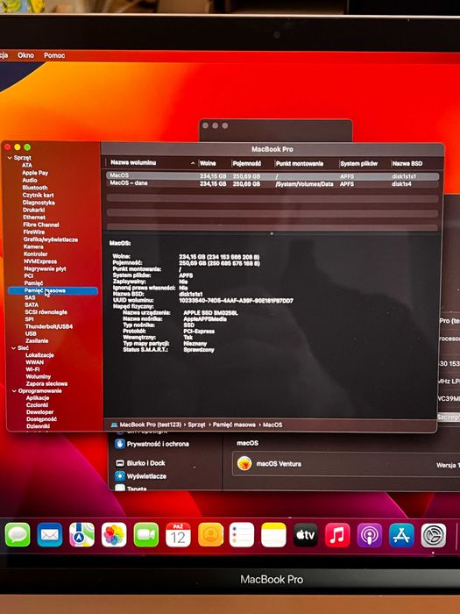Select Nagrywanie płyt in sidebar
The height and width of the screenshot is (614, 460).
coord(45,268)
